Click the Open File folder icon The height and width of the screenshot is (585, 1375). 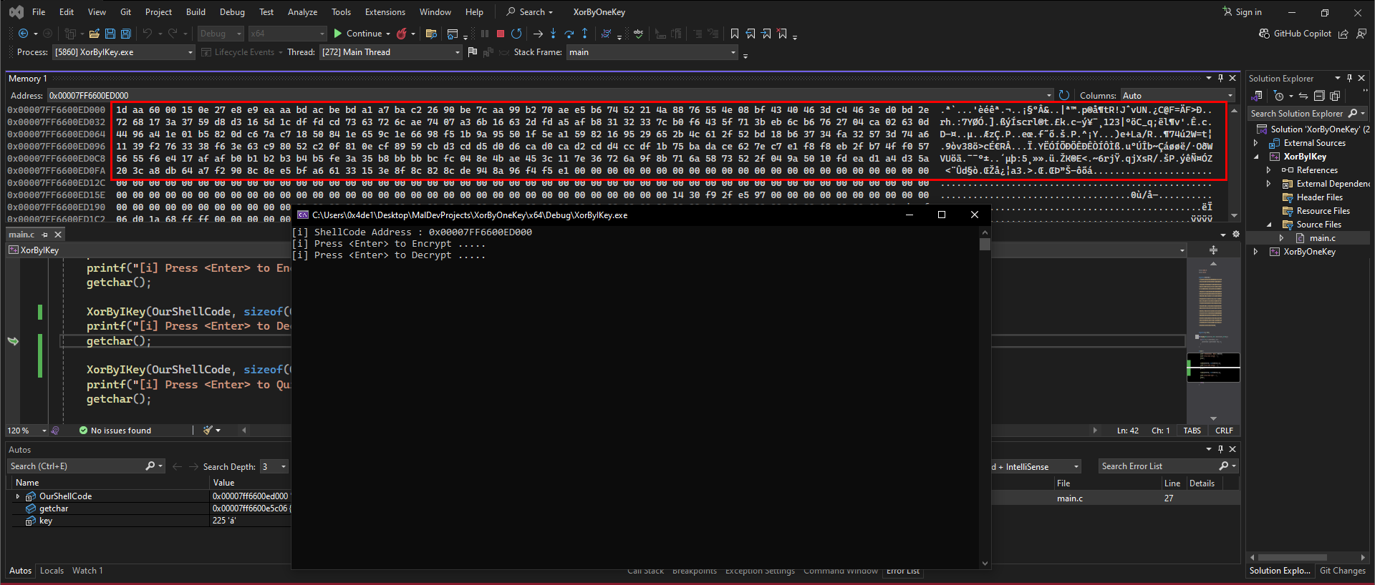click(95, 34)
